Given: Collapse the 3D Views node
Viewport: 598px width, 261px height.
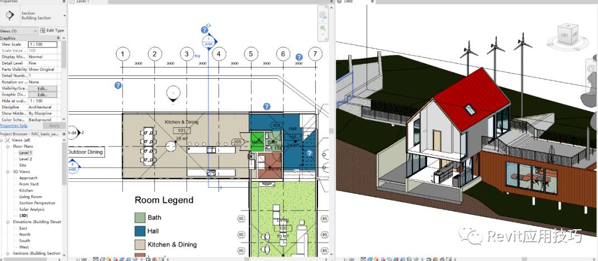Looking at the screenshot, I should pos(8,172).
